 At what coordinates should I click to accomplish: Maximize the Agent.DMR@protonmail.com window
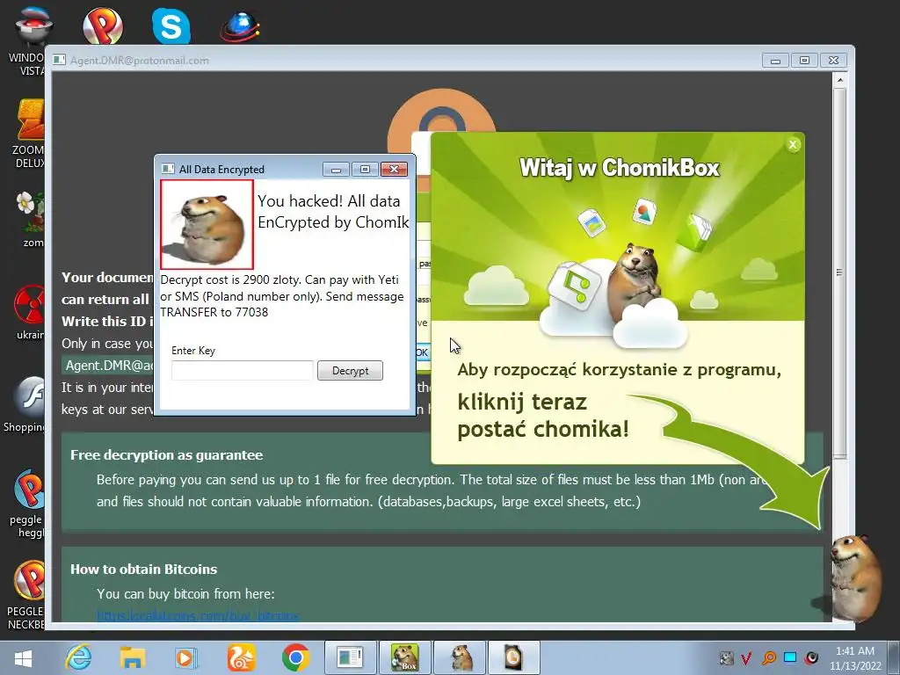click(805, 61)
